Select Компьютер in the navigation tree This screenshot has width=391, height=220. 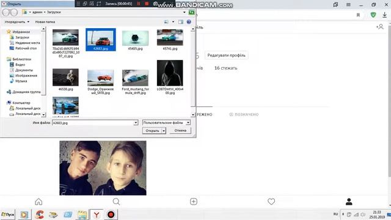click(21, 103)
